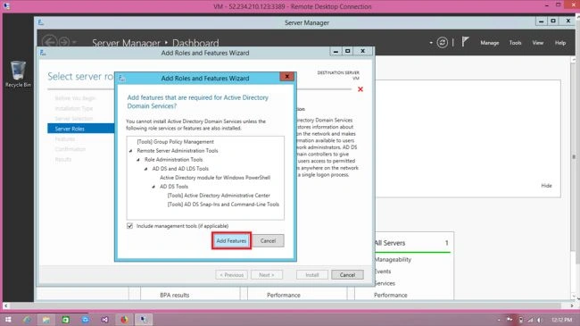Collapse Remote Server Administration Tools node
Image resolution: width=580 pixels, height=326 pixels.
tap(130, 151)
